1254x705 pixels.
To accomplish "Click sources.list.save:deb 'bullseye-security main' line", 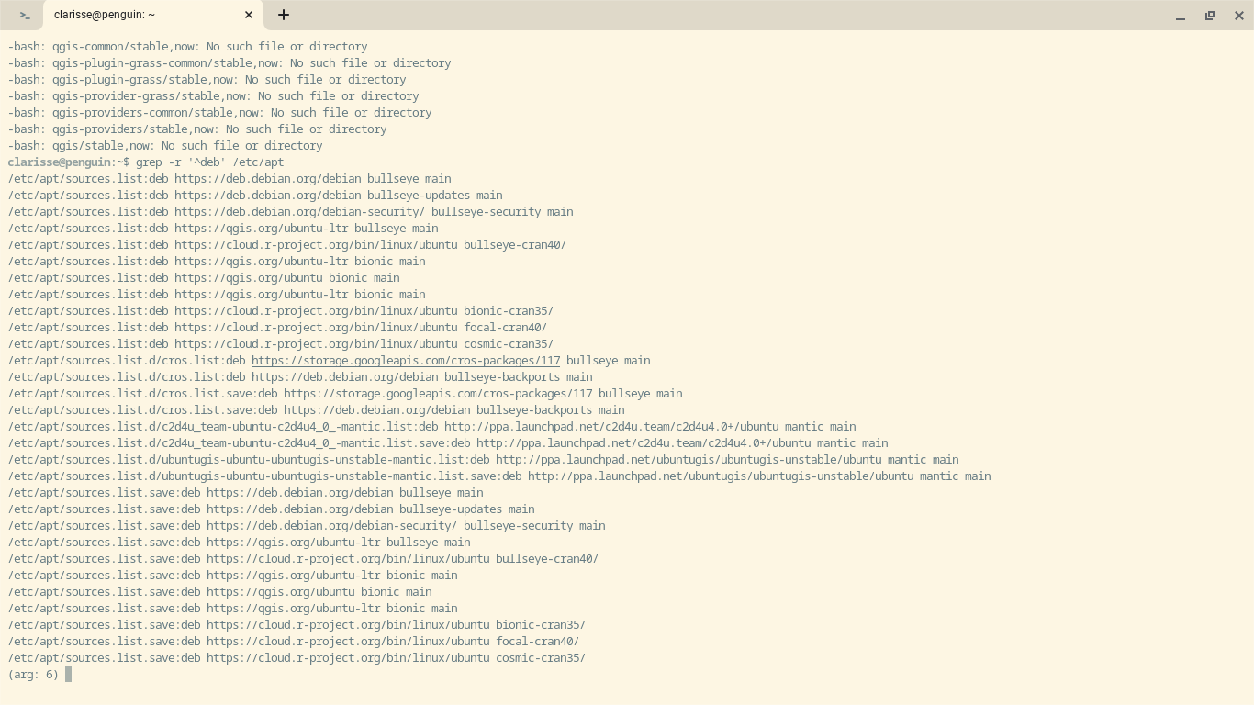I will (307, 526).
